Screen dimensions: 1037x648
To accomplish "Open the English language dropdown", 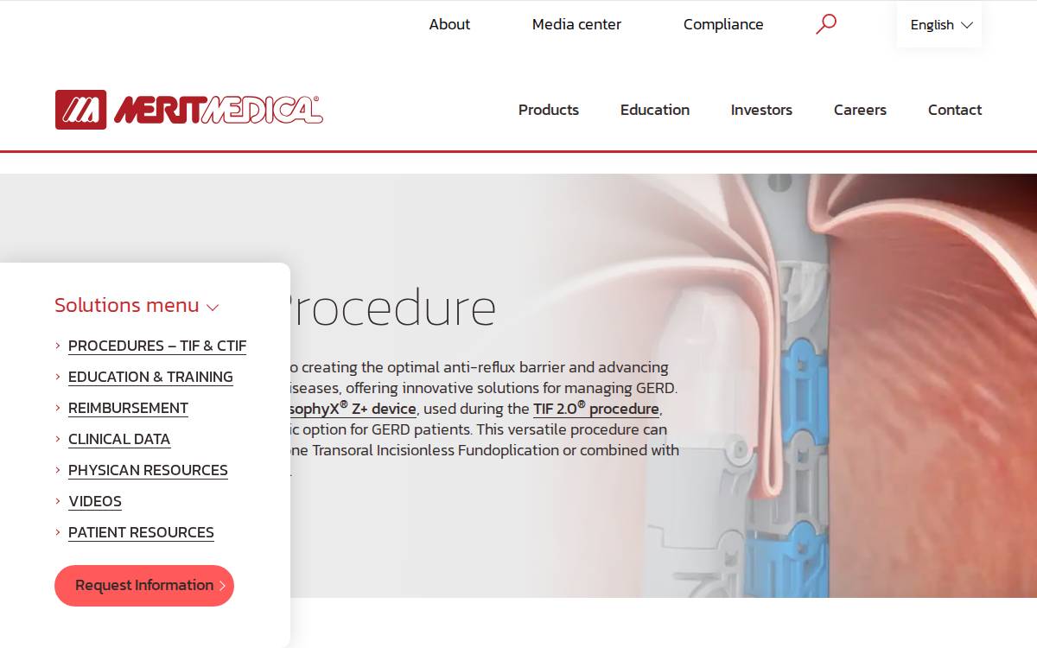I will point(939,25).
